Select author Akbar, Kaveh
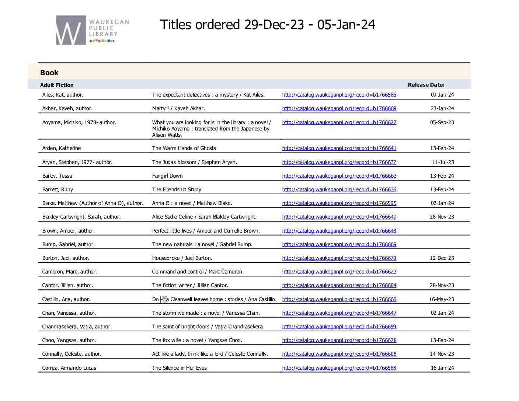This screenshot has width=519, height=401. click(x=67, y=108)
